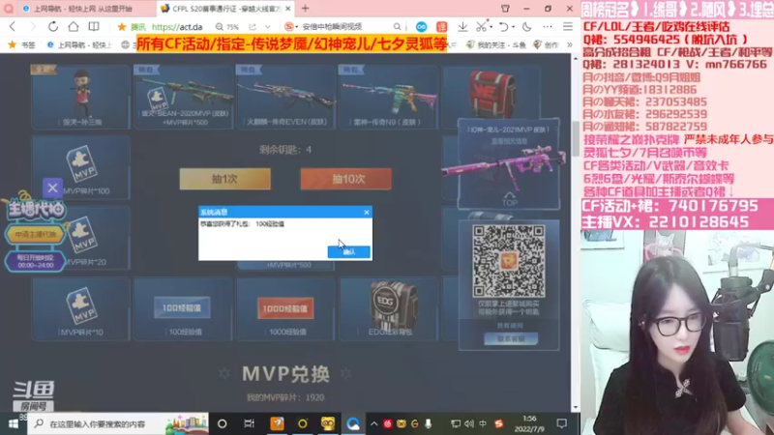Click the share icon in address bar
Image resolution: width=774 pixels, height=435 pixels.
click(x=253, y=27)
